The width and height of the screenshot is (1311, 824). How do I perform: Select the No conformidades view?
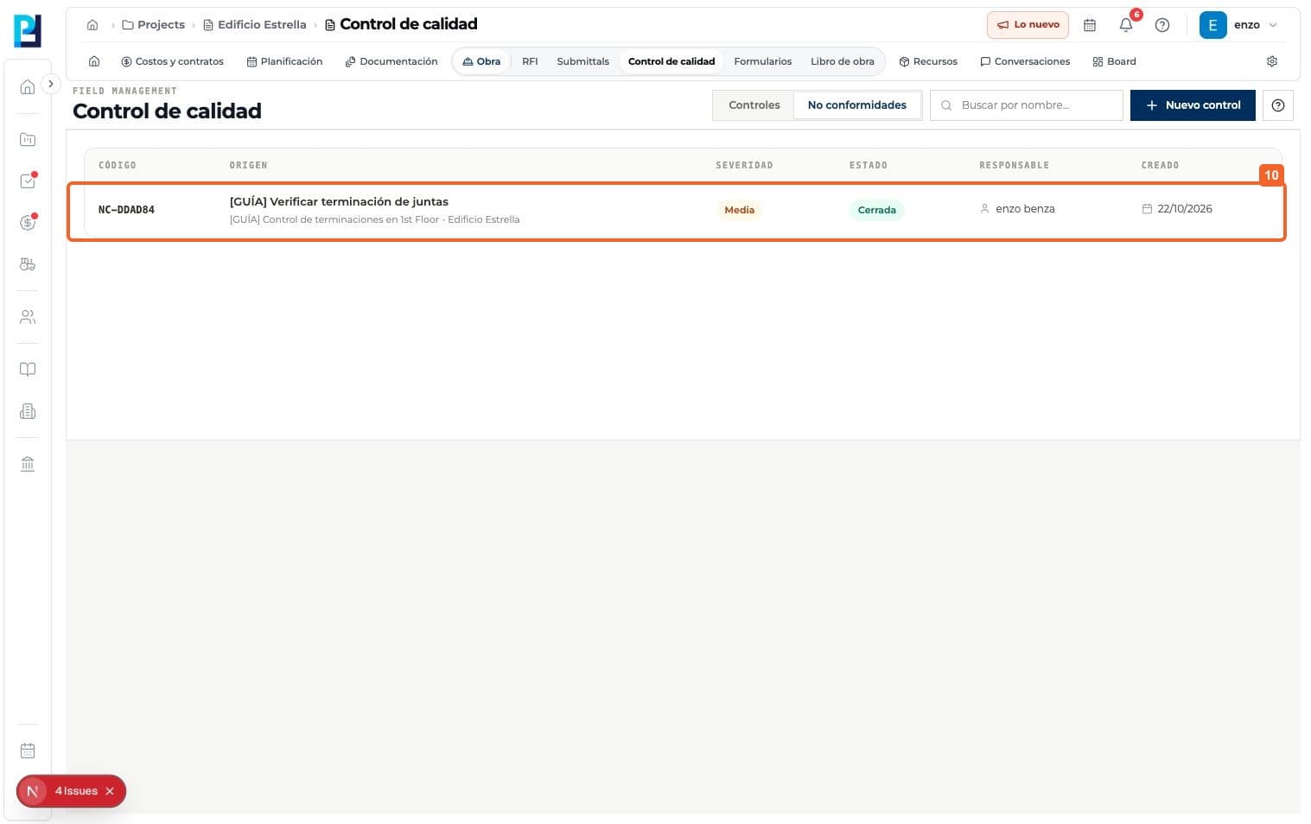pyautogui.click(x=856, y=105)
